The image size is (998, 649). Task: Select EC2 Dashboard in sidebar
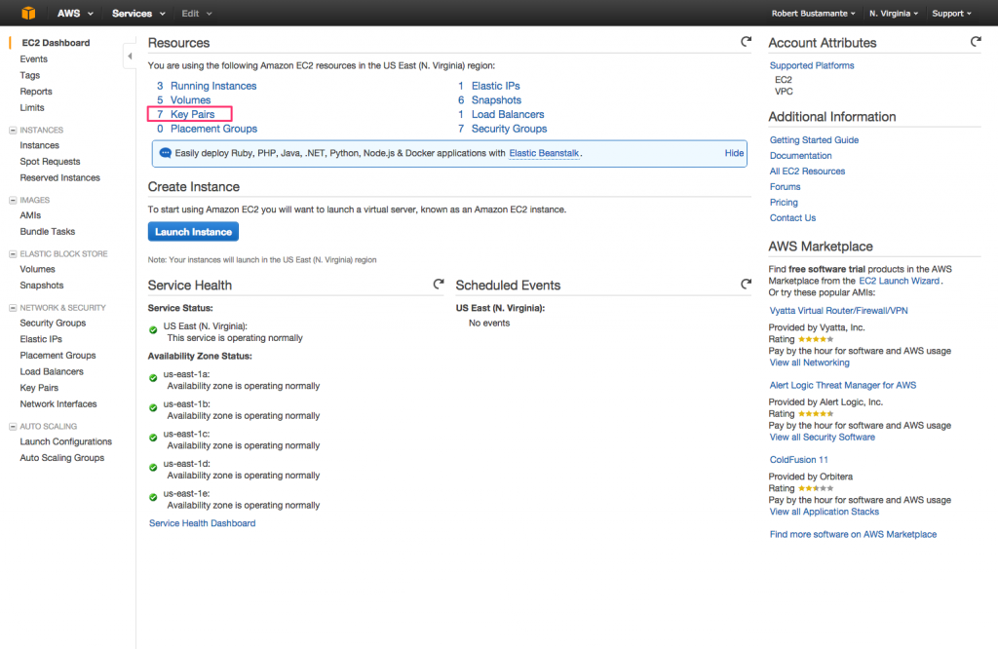56,43
